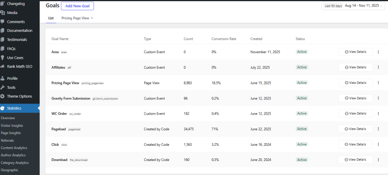Click the Statistics pie chart icon
388x175 pixels.
(3, 108)
